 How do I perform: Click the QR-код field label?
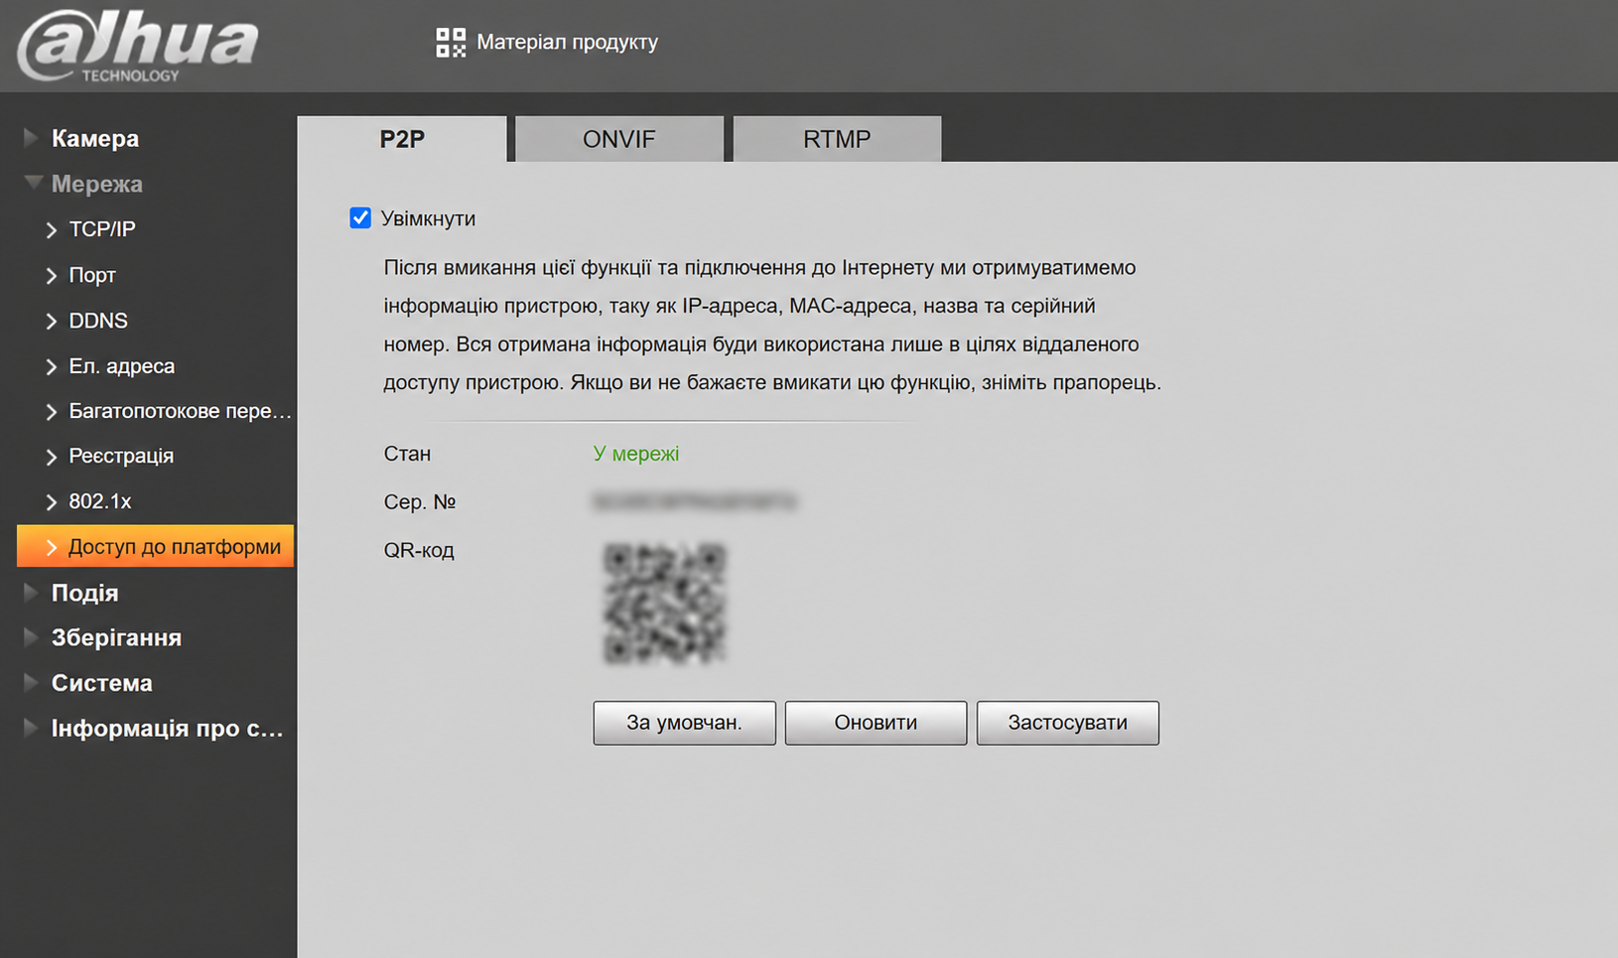(x=419, y=550)
